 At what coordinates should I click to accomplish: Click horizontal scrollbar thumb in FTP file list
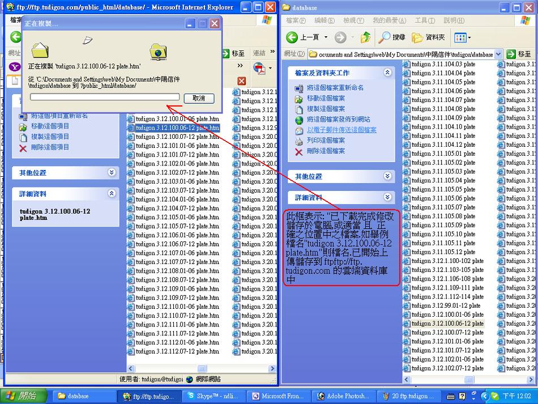pyautogui.click(x=202, y=368)
